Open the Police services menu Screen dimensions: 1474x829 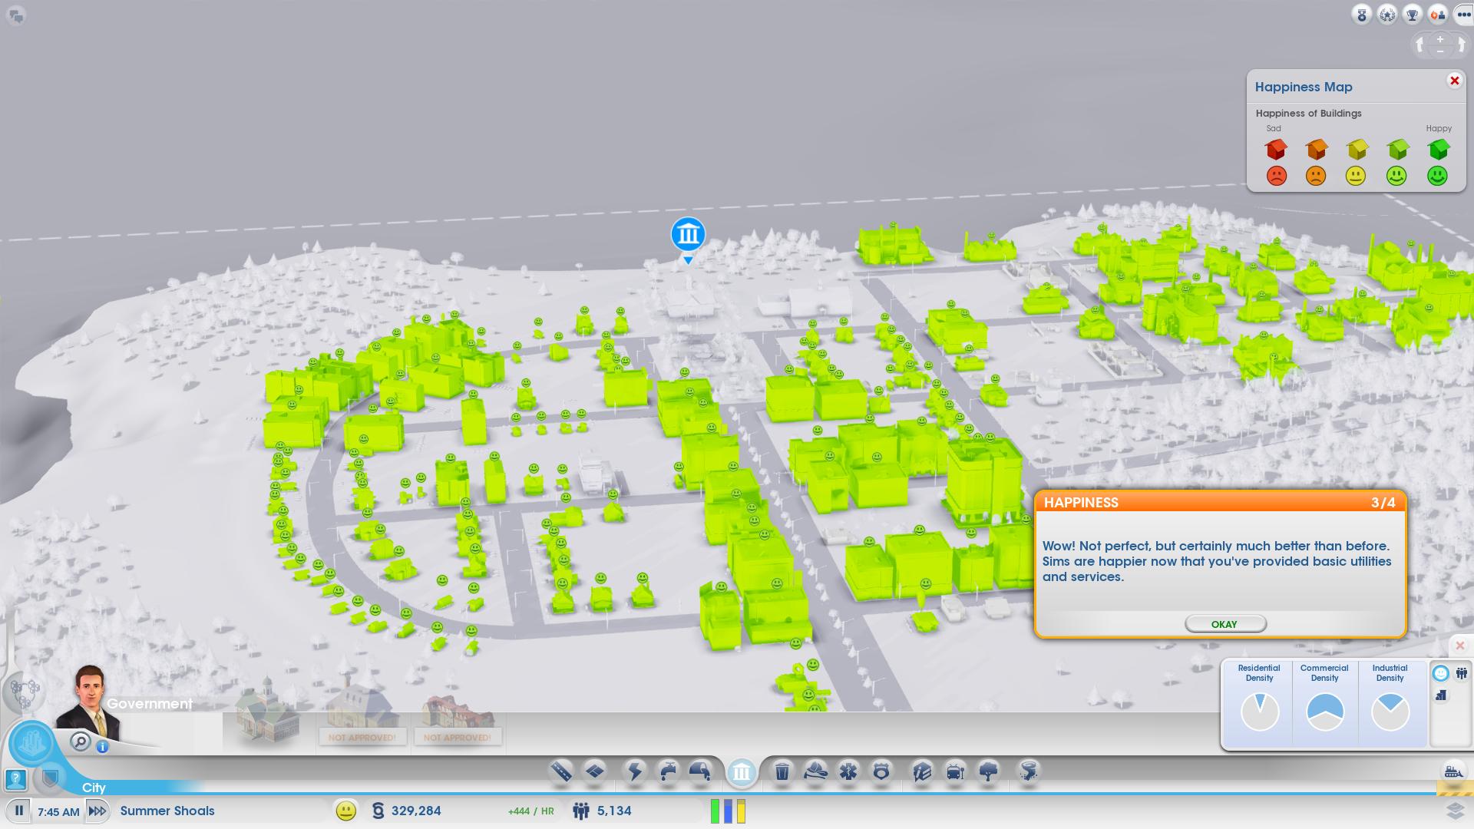(881, 771)
